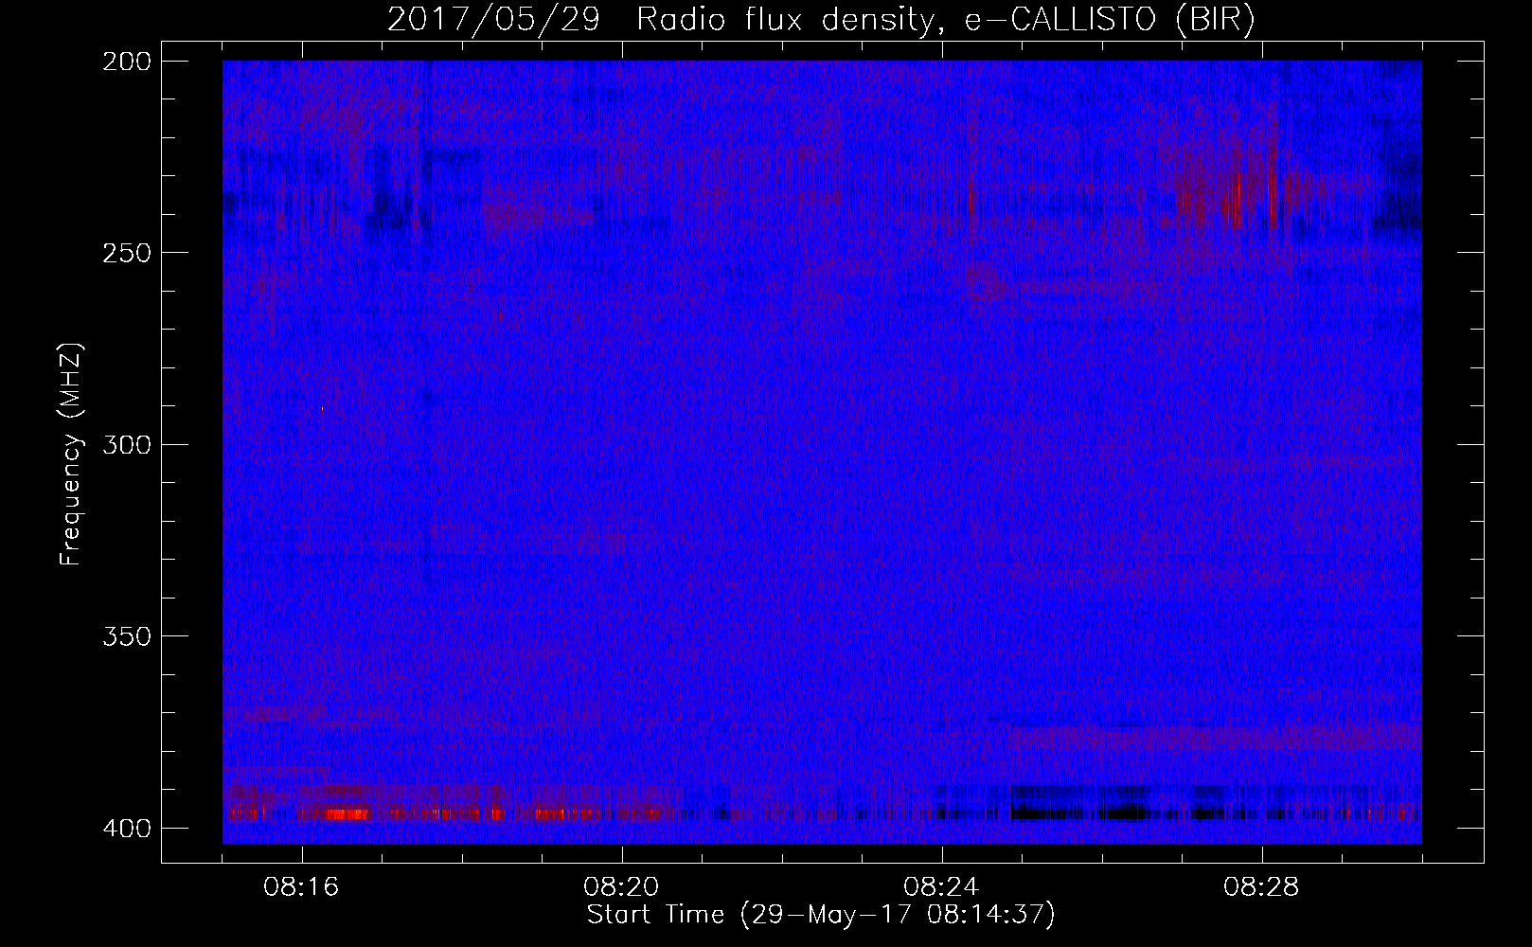This screenshot has width=1532, height=947.
Task: Click the 400 frequency tick label
Action: coord(126,829)
